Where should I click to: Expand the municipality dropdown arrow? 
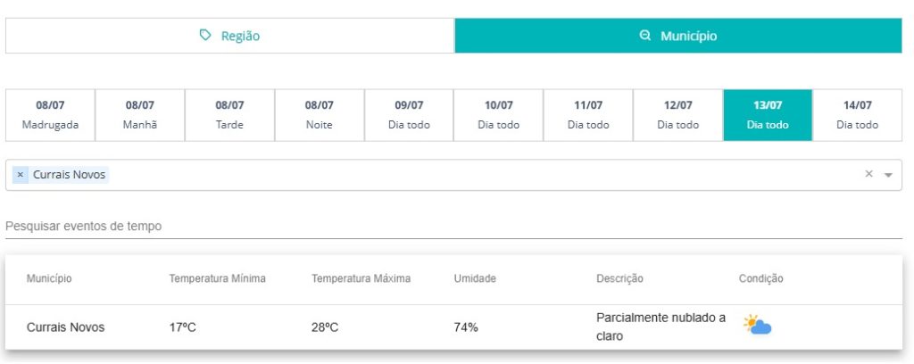tap(888, 175)
